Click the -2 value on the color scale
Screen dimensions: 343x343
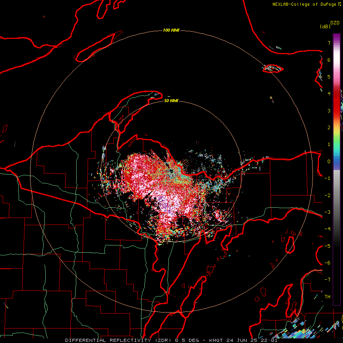[327, 196]
